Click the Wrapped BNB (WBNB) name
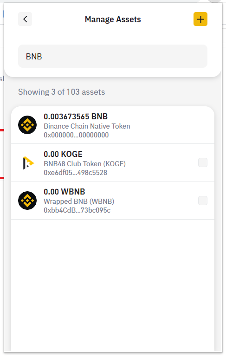This screenshot has height=357, width=226. click(x=79, y=201)
